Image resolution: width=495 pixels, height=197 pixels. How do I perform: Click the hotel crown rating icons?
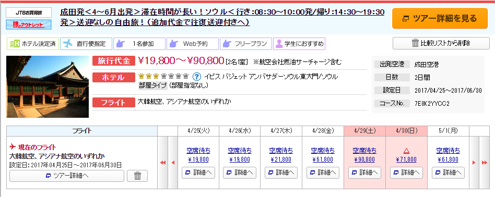click(163, 76)
